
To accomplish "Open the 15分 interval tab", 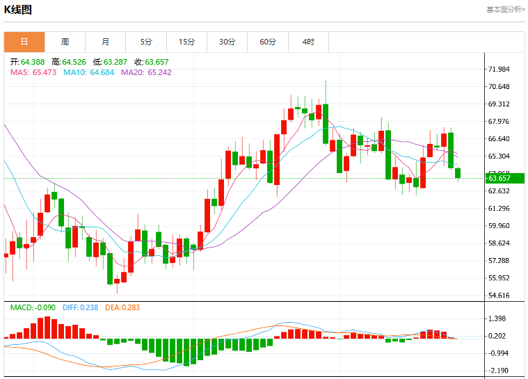I will [x=187, y=42].
